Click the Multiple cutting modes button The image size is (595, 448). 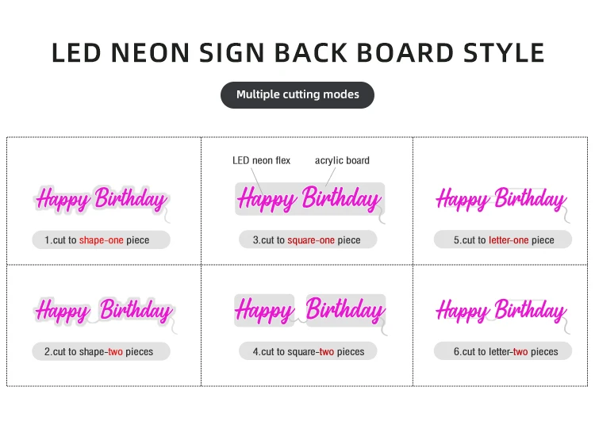[297, 94]
